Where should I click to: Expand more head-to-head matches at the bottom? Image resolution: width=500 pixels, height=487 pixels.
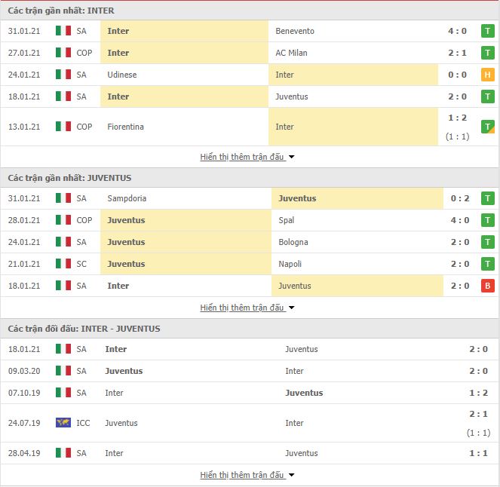point(242,475)
